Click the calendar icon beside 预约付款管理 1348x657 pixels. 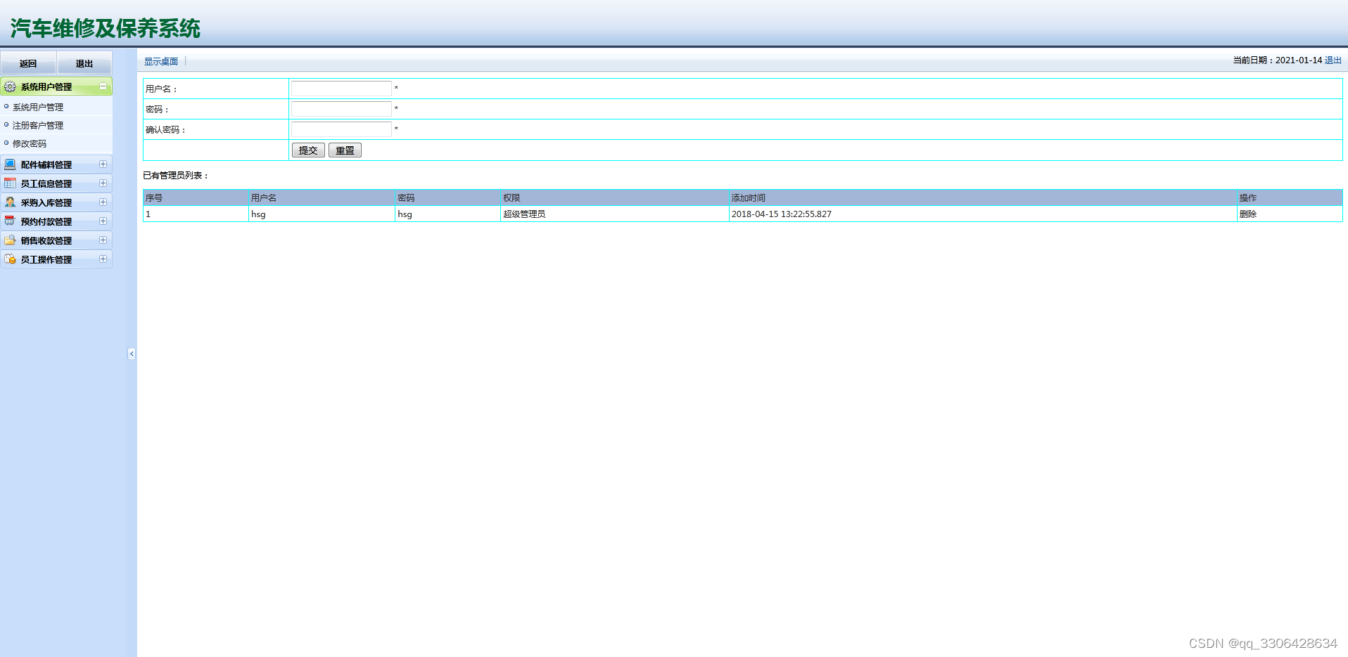tap(10, 221)
